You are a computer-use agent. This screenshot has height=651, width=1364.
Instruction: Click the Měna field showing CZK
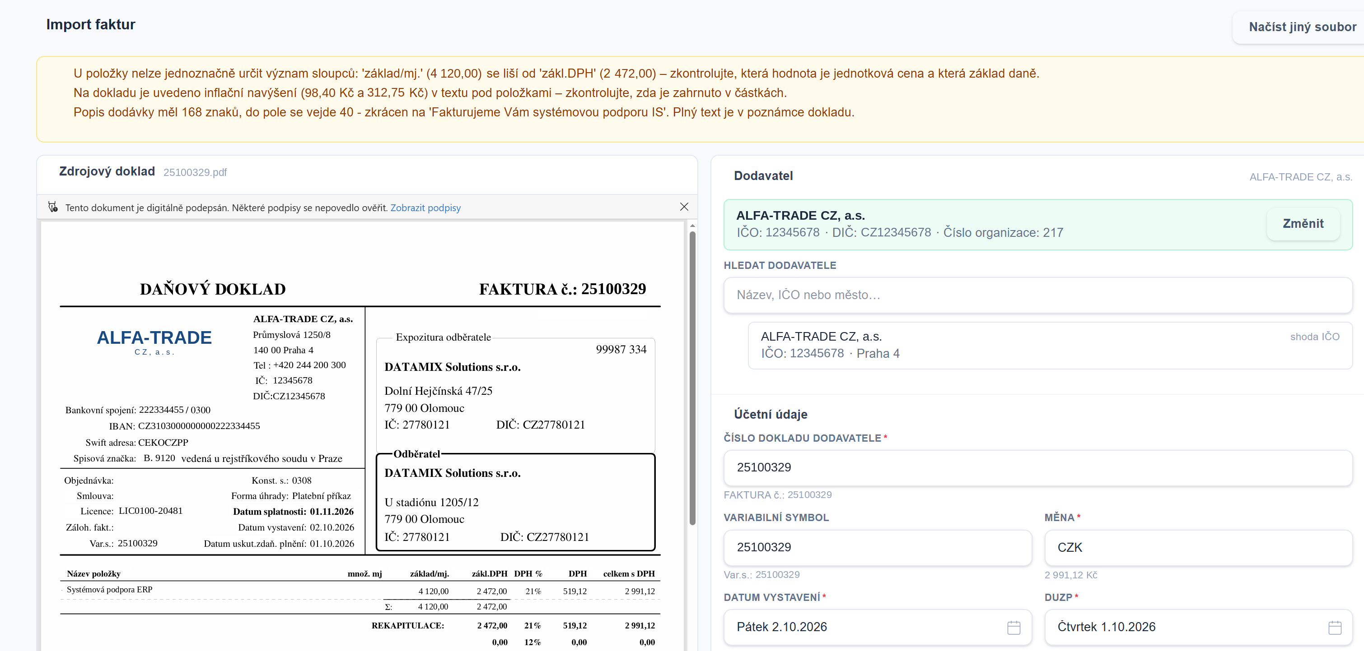[1198, 547]
